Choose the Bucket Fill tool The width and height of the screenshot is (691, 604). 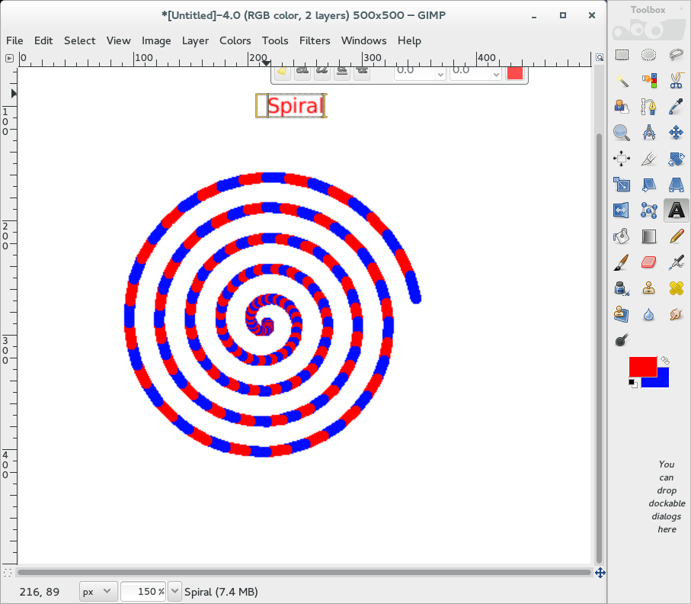(x=622, y=236)
